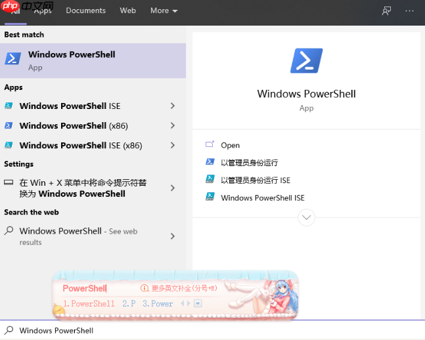Click search magnifier icon in search box
The width and height of the screenshot is (425, 340).
[9, 330]
